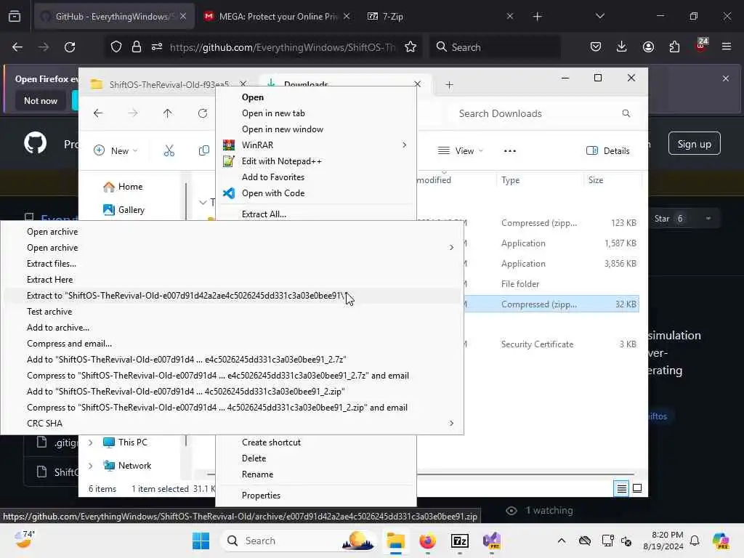Open Windows Start button

coord(201,541)
